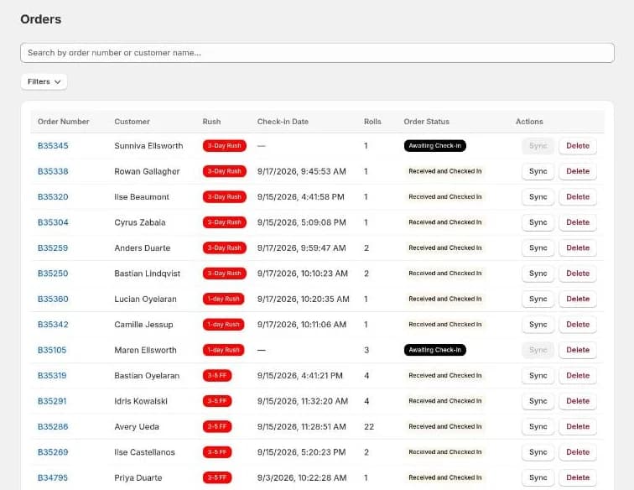Delete Bastian Lindqvist's order B35250

tap(578, 274)
